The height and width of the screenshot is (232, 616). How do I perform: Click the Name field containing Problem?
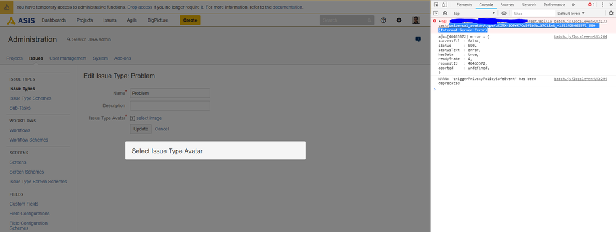pos(170,94)
